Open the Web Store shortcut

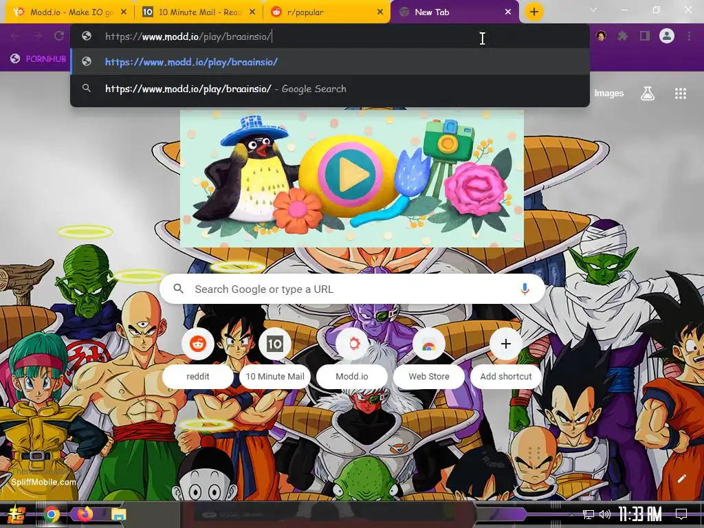[429, 358]
